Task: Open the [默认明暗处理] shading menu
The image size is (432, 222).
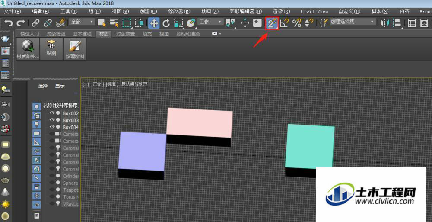Action: [135, 84]
